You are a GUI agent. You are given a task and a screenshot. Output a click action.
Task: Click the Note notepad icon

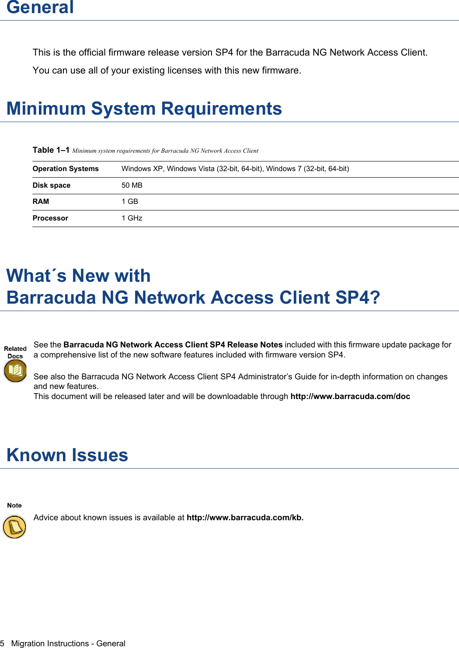[x=14, y=526]
